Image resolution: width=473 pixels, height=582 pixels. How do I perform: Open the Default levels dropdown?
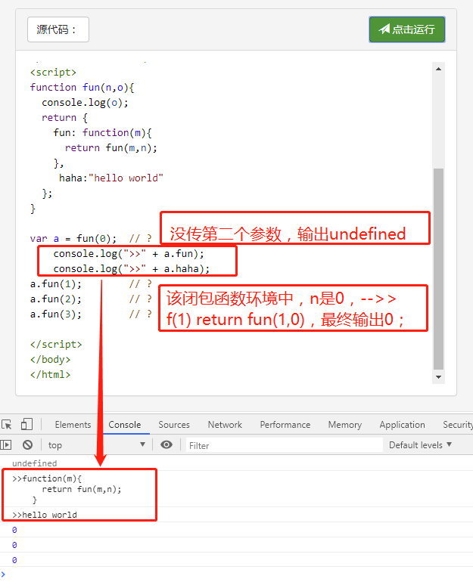coord(420,444)
